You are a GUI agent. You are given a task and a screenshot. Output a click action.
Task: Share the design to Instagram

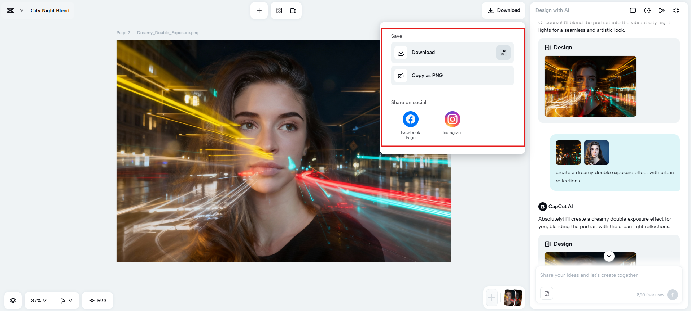pyautogui.click(x=452, y=120)
